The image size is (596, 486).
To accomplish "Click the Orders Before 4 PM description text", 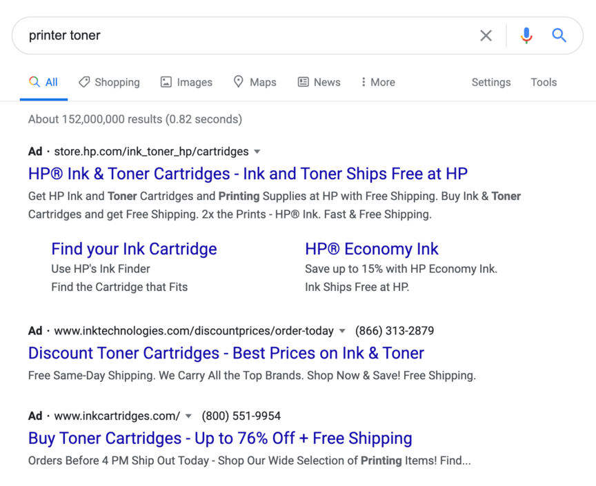I will click(x=249, y=460).
